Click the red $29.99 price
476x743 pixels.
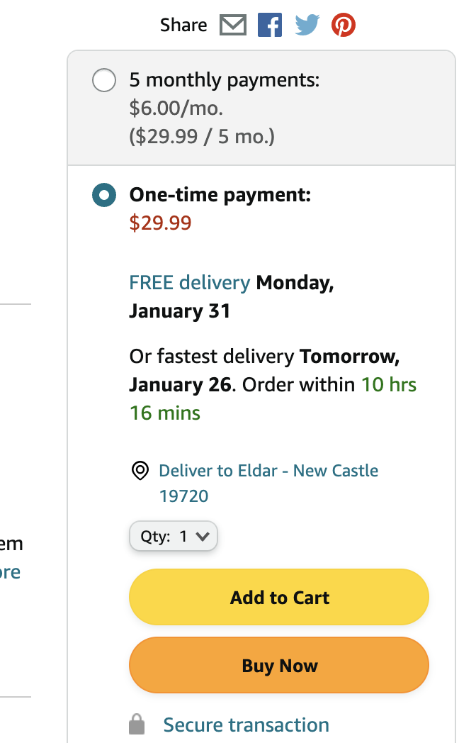(x=160, y=223)
